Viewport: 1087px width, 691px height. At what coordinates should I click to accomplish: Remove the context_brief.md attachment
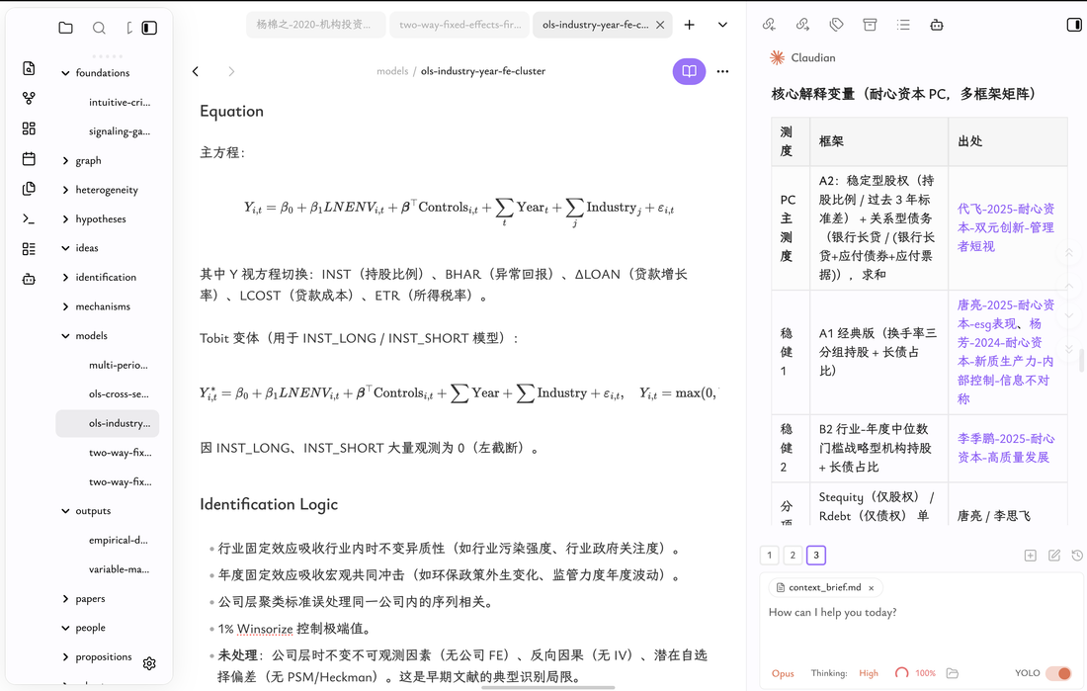872,587
